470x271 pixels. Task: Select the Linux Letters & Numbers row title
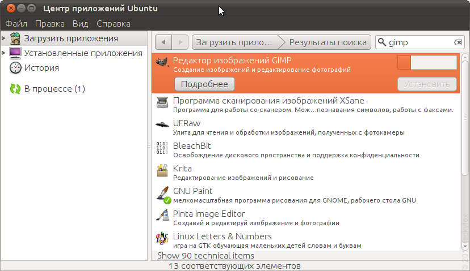pyautogui.click(x=222, y=236)
